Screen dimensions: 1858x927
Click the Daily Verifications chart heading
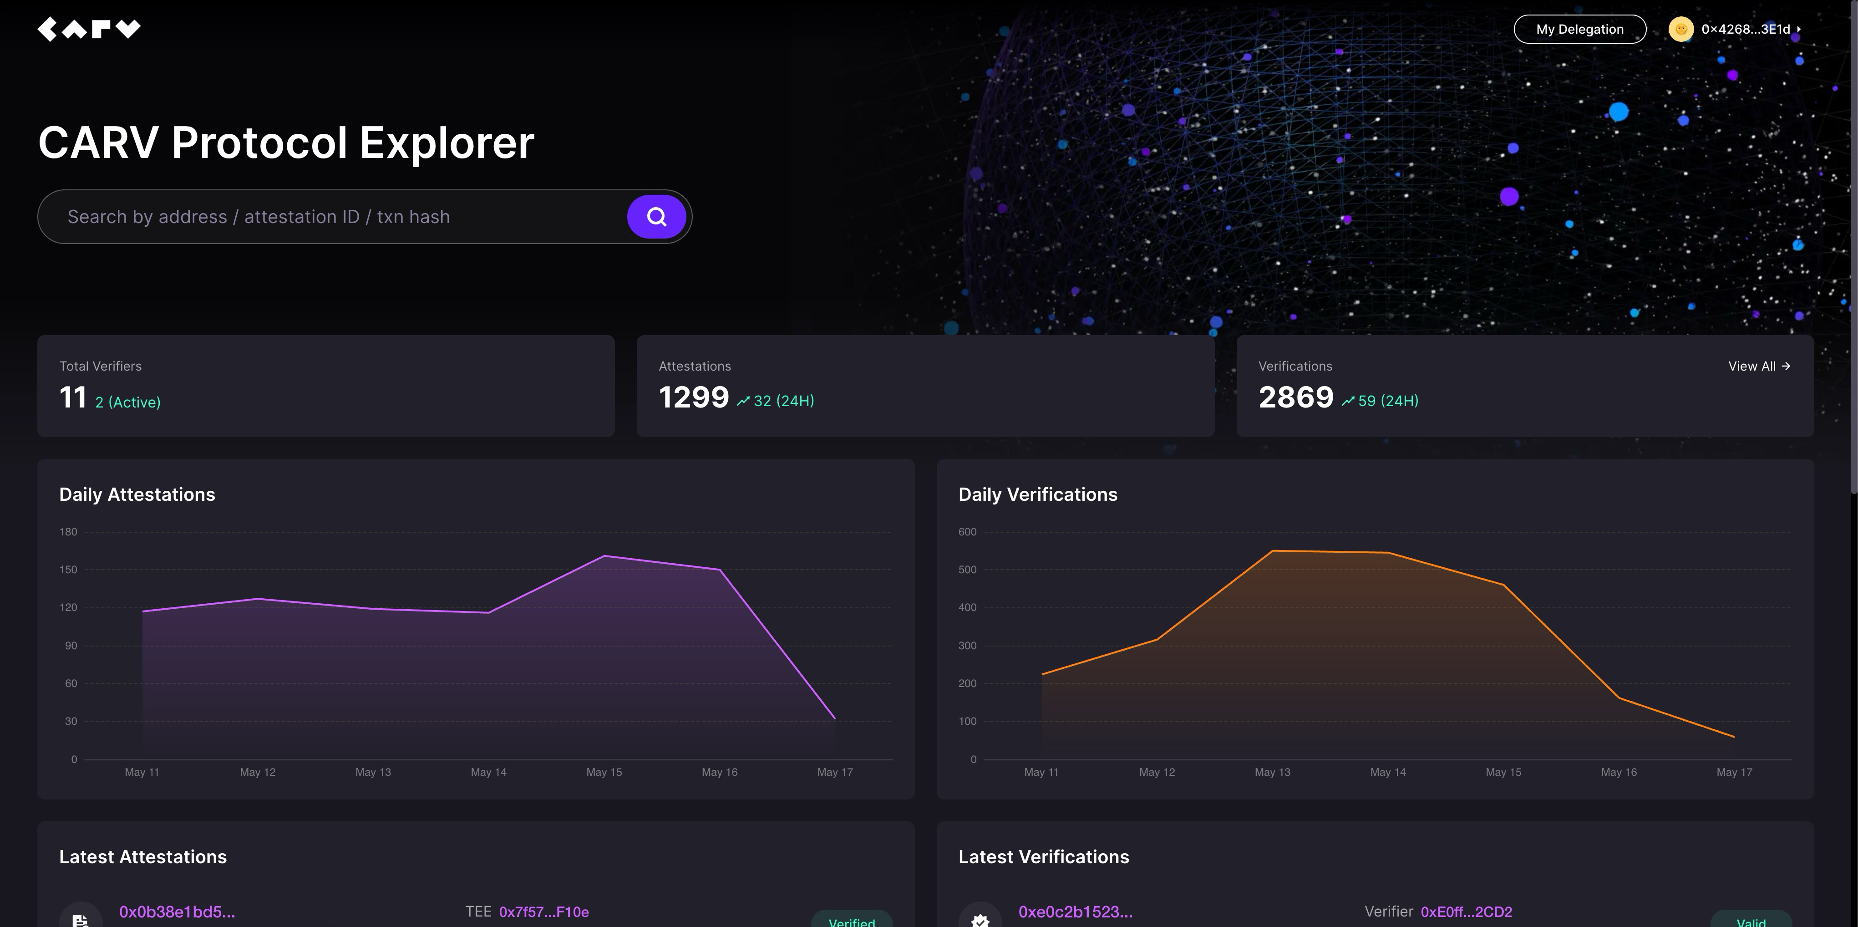[x=1038, y=494]
